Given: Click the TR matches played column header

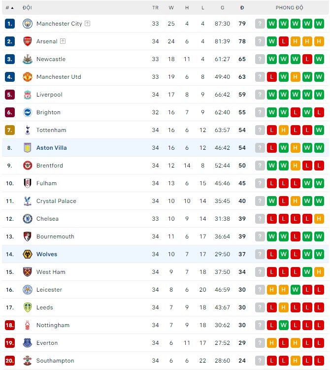Looking at the screenshot, I should [x=155, y=8].
